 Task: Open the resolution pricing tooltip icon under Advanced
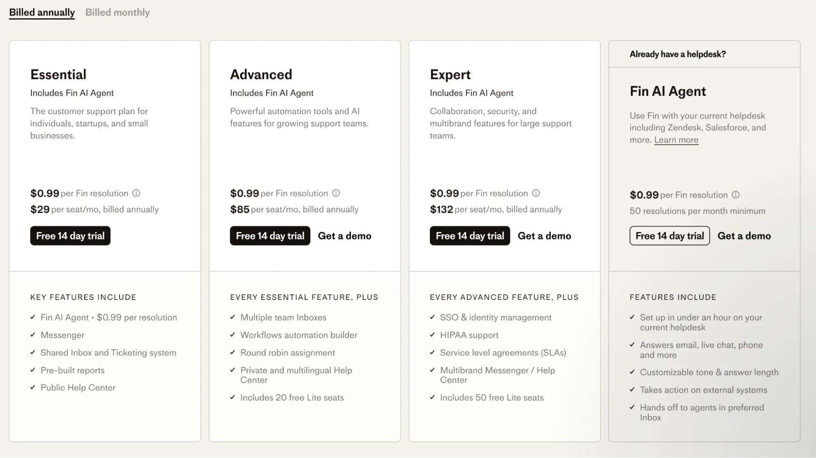pos(336,193)
